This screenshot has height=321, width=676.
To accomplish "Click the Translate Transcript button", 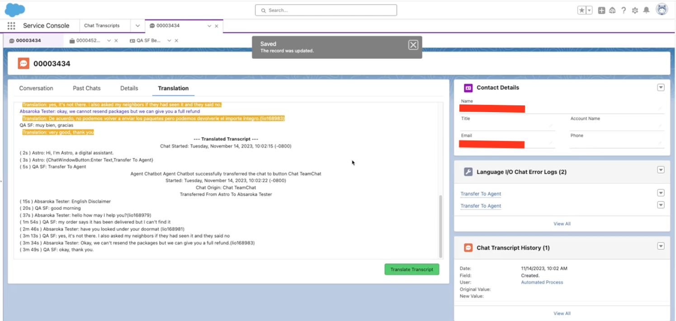I will pyautogui.click(x=411, y=269).
